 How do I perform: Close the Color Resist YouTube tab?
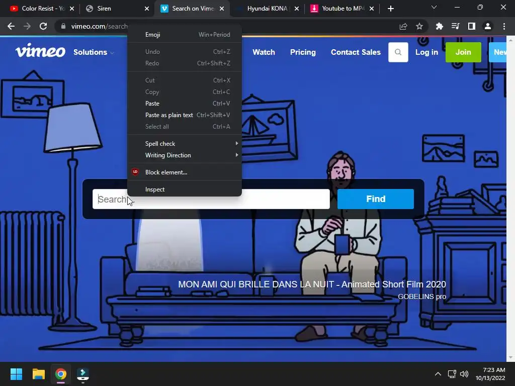(72, 9)
